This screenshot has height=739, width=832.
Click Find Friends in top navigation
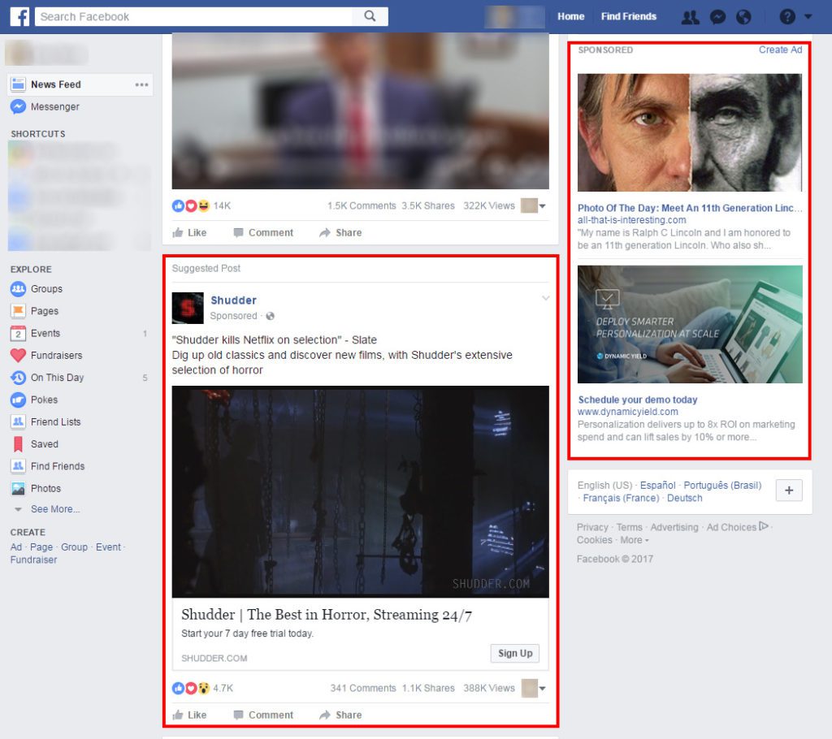(x=628, y=16)
